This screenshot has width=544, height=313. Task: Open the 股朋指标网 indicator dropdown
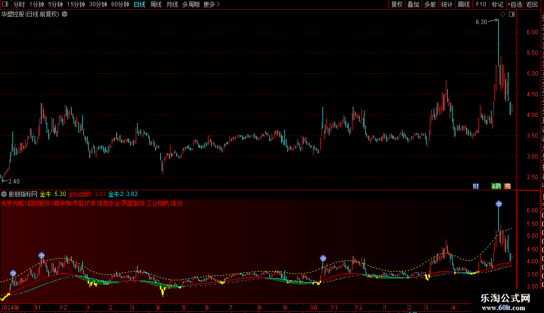click(x=4, y=194)
